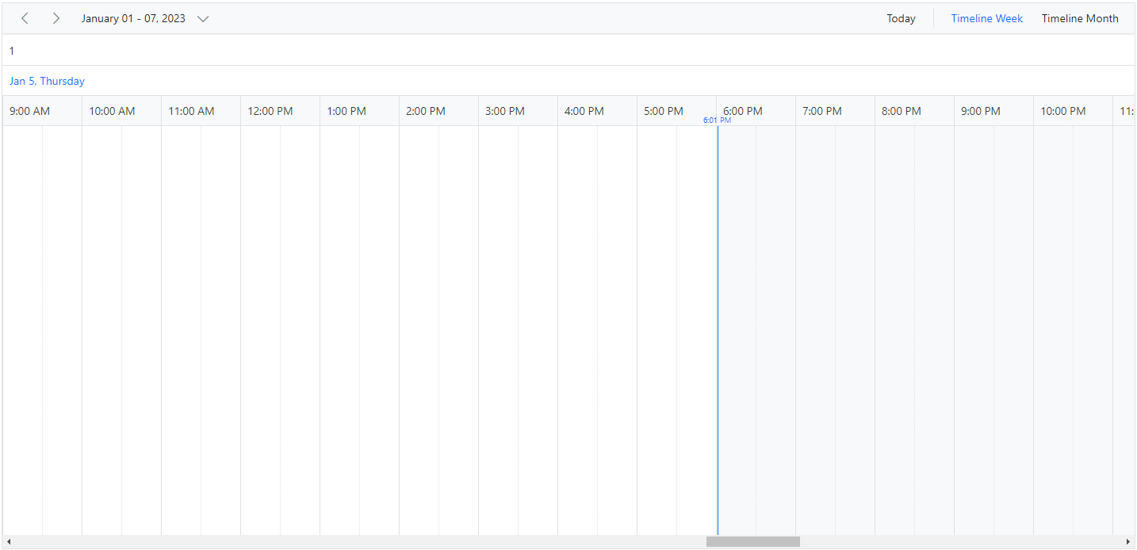This screenshot has height=550, width=1137.
Task: Click the 4:00 PM time header
Action: point(597,111)
